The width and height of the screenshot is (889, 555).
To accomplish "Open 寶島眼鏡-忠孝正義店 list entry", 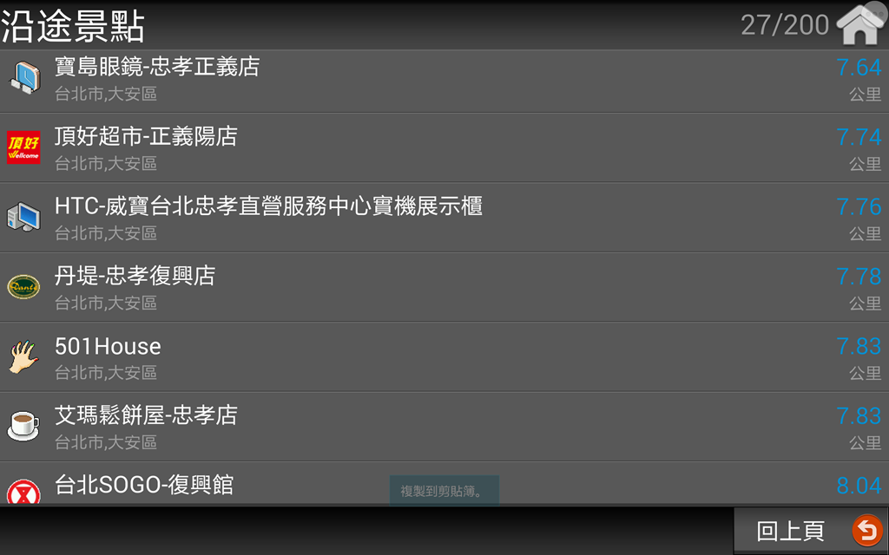I will pos(444,81).
